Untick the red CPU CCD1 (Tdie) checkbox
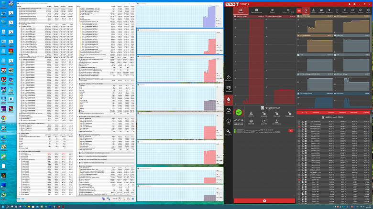The width and height of the screenshot is (373, 209). click(299, 126)
